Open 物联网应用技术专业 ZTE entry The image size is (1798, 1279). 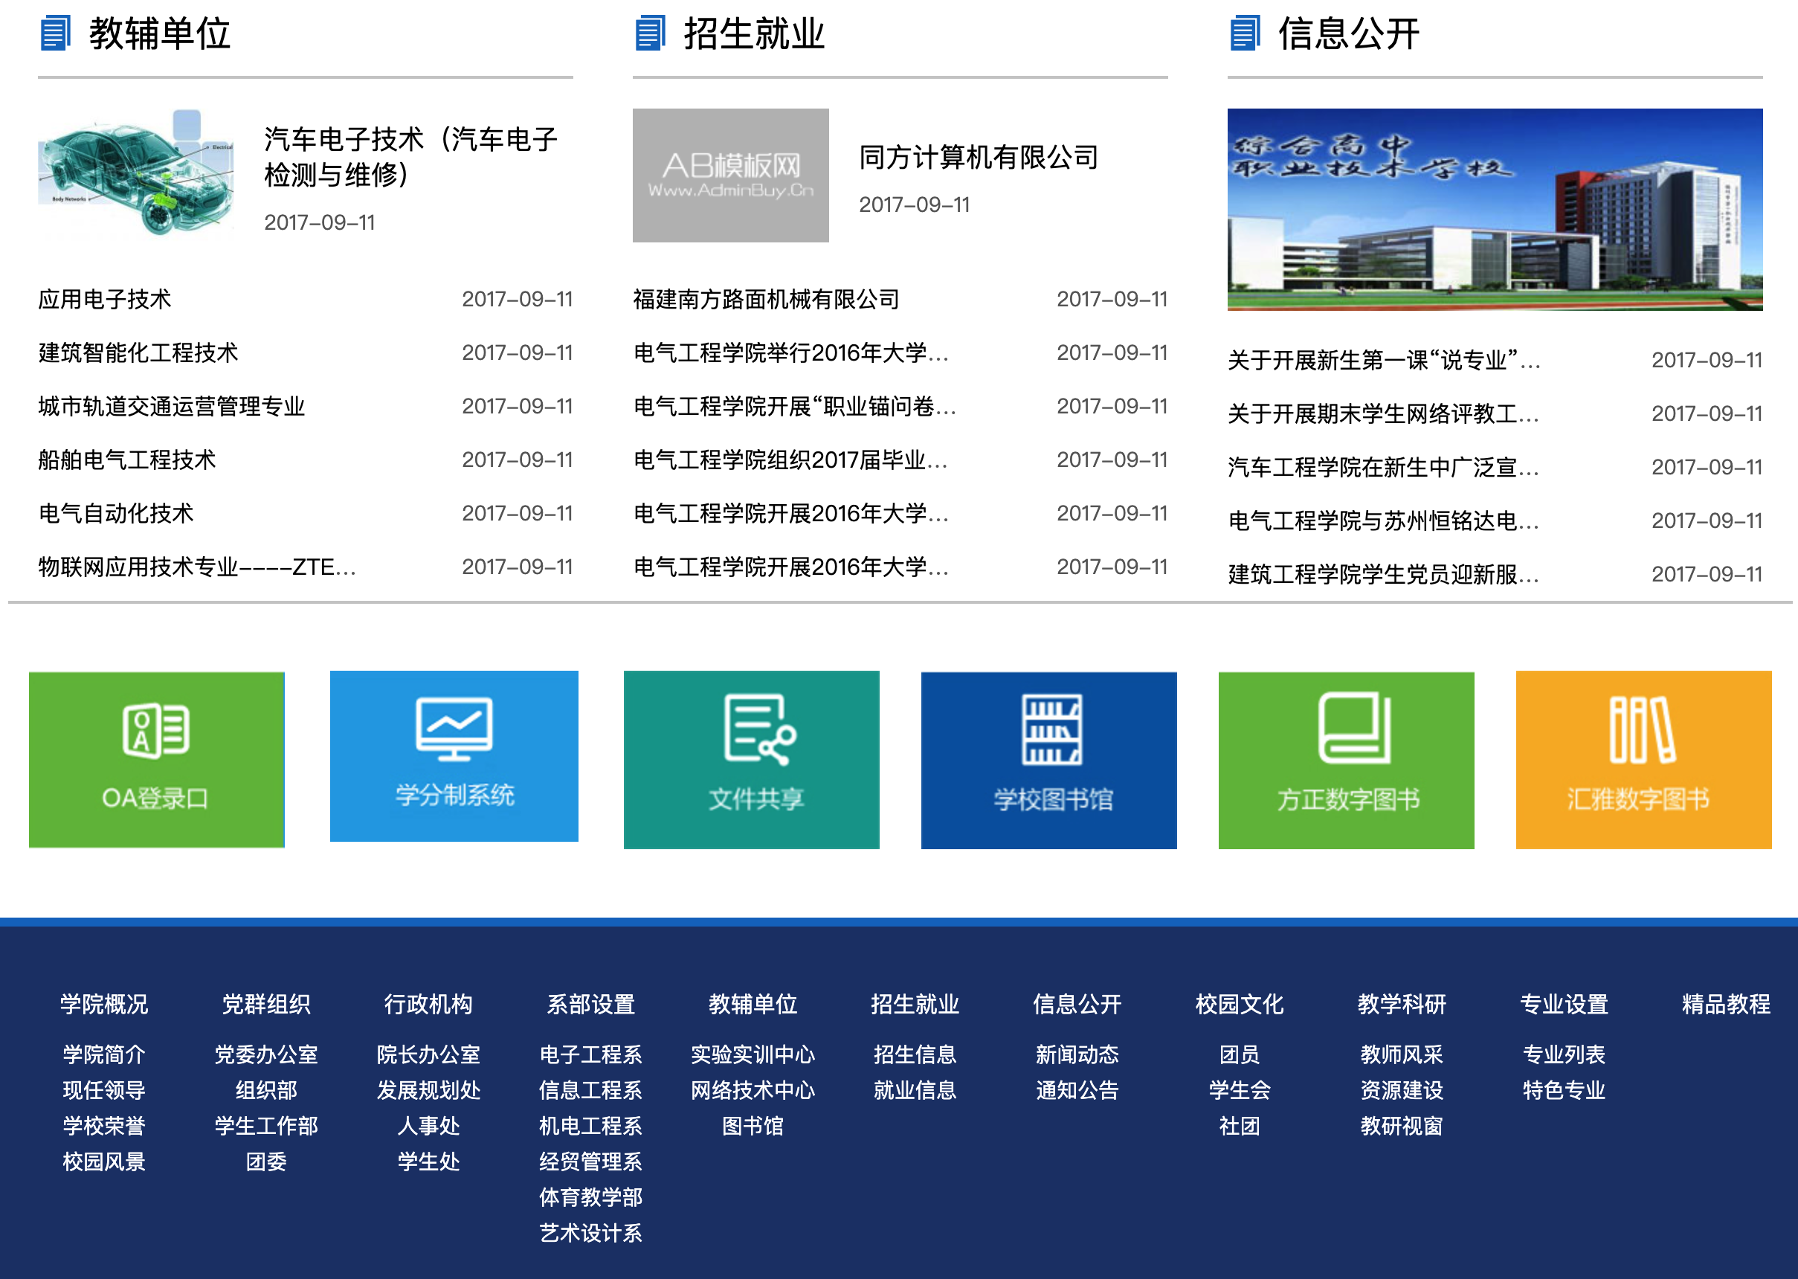click(197, 567)
